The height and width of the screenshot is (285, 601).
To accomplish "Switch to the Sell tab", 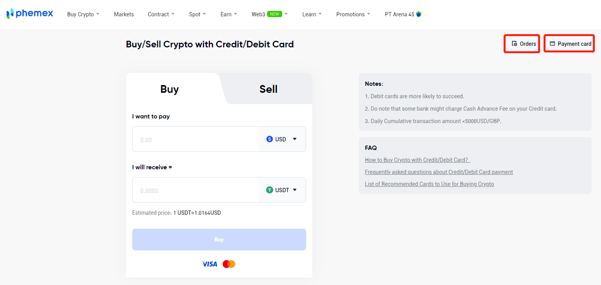I will (x=268, y=89).
